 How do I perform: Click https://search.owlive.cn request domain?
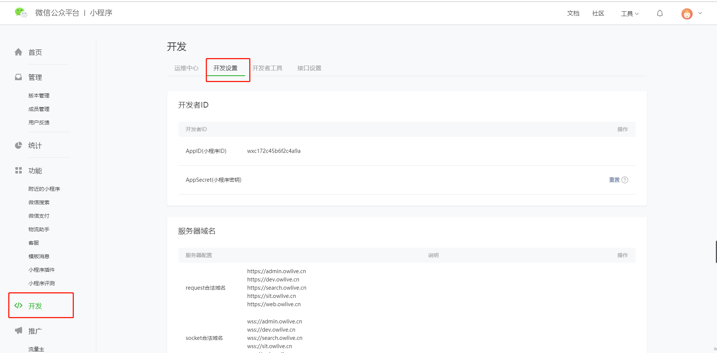[x=277, y=288]
